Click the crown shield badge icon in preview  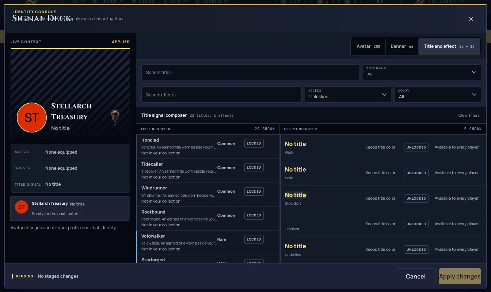115,117
